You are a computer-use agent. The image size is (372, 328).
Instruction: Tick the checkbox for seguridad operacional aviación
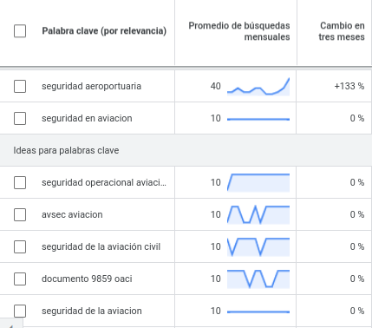pos(20,182)
